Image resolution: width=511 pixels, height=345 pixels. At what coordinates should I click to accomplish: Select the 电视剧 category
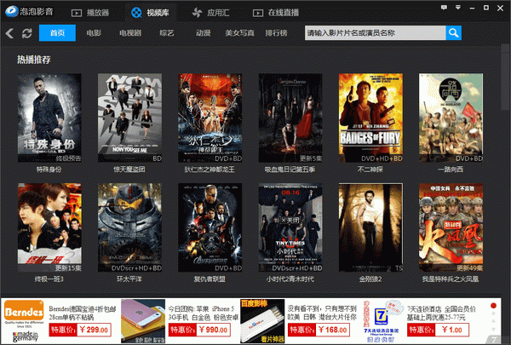pos(129,33)
